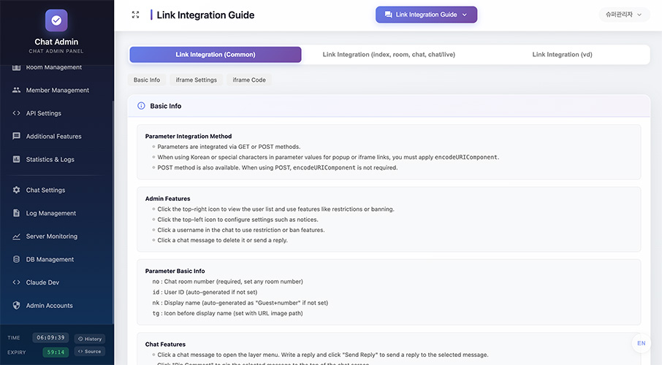Click the Server Monitoring graph icon

point(17,237)
